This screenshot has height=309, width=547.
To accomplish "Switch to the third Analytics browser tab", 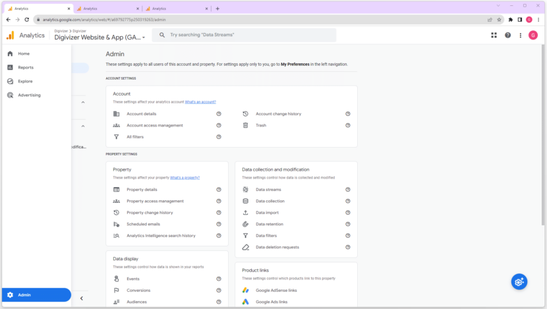I will coord(176,9).
